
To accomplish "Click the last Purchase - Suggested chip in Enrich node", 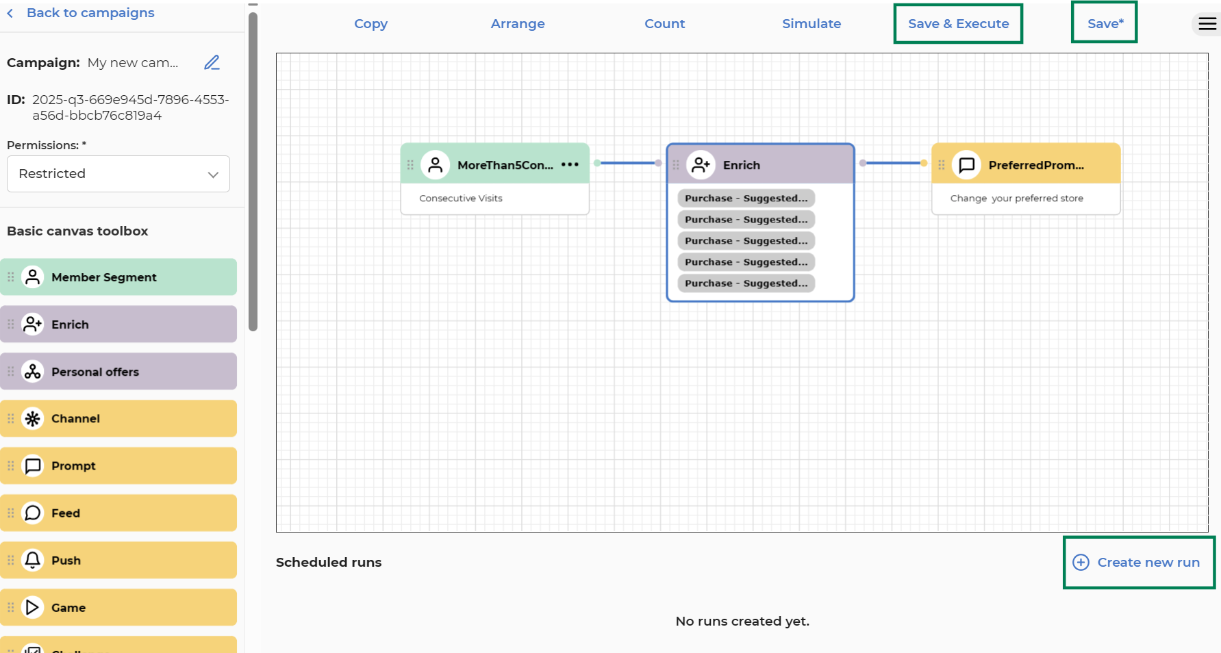I will coord(746,283).
